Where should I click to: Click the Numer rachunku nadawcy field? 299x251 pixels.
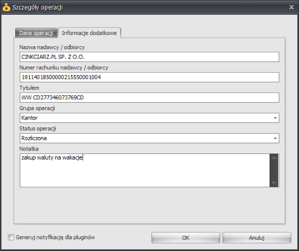pyautogui.click(x=149, y=77)
